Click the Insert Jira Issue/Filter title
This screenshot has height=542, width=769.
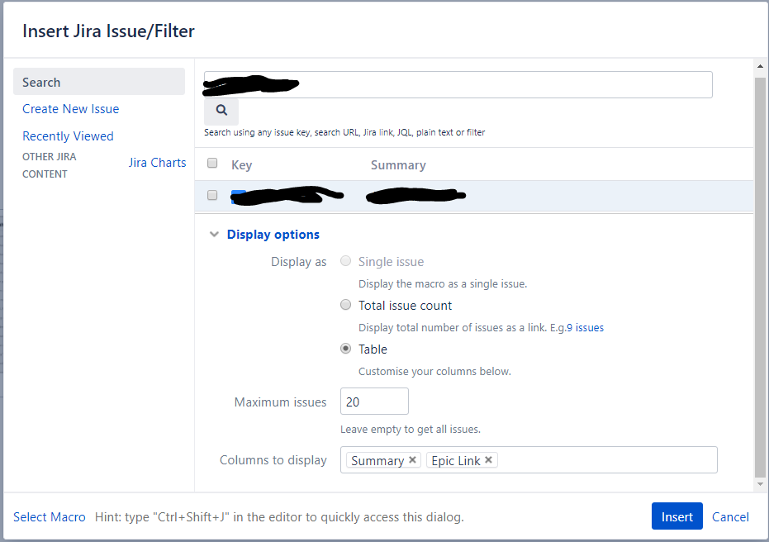[x=108, y=31]
